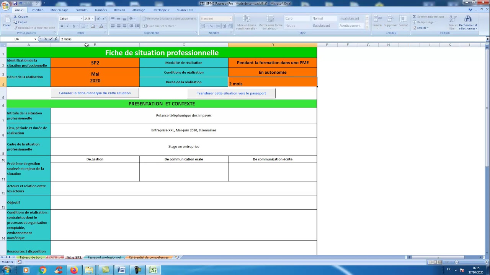
Task: Open Mise en forme conditionnelle
Action: 247,23
